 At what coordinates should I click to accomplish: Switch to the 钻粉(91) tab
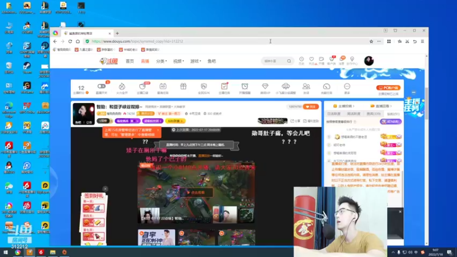[393, 114]
